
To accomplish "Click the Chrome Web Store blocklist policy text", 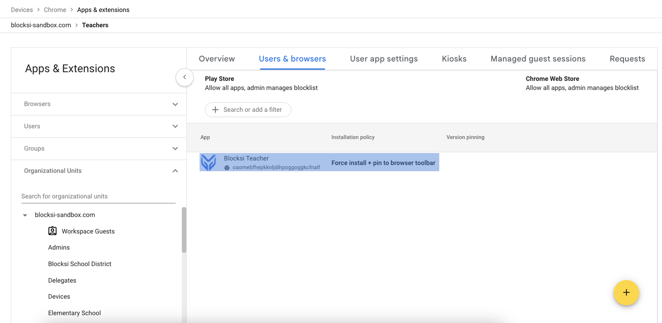I will (582, 88).
